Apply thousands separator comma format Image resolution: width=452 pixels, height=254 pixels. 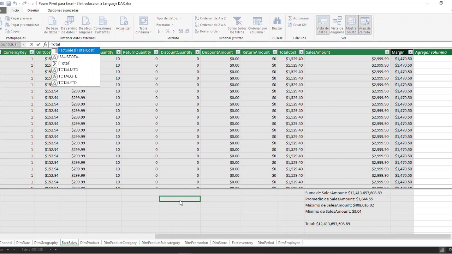pos(173,31)
